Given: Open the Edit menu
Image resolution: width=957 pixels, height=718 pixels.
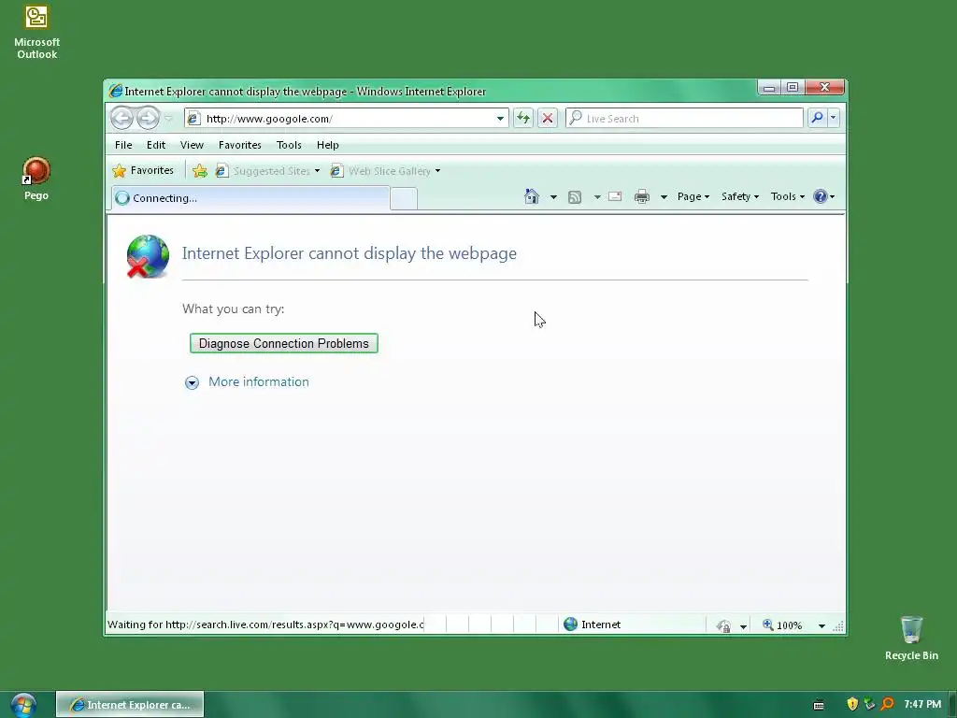Looking at the screenshot, I should [x=156, y=145].
